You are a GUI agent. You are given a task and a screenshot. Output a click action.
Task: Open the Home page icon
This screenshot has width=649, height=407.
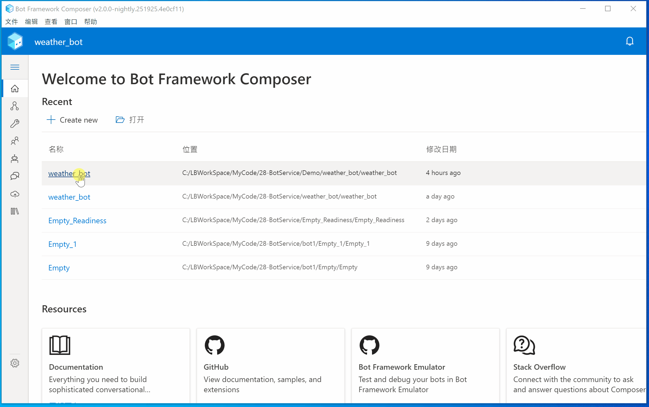pyautogui.click(x=15, y=89)
